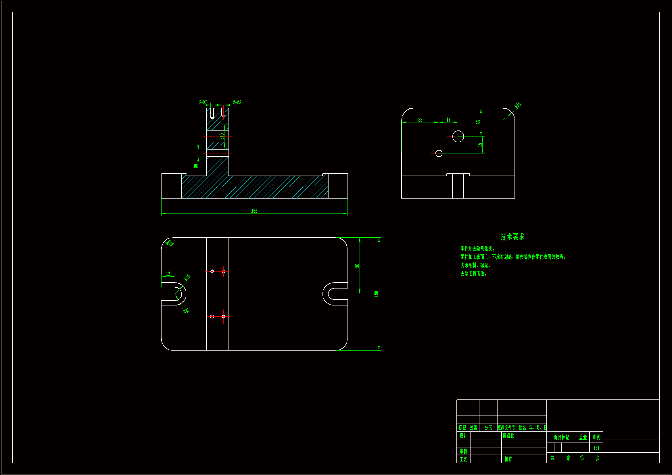Viewport: 672px width, 475px height.
Task: Select the 设计 cell in title block
Action: (463, 436)
